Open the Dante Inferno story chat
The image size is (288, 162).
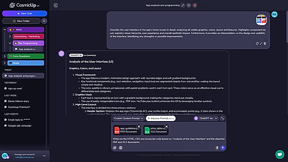pyautogui.click(x=17, y=101)
